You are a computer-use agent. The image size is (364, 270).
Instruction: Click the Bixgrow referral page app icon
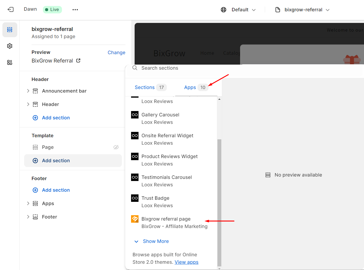point(135,219)
